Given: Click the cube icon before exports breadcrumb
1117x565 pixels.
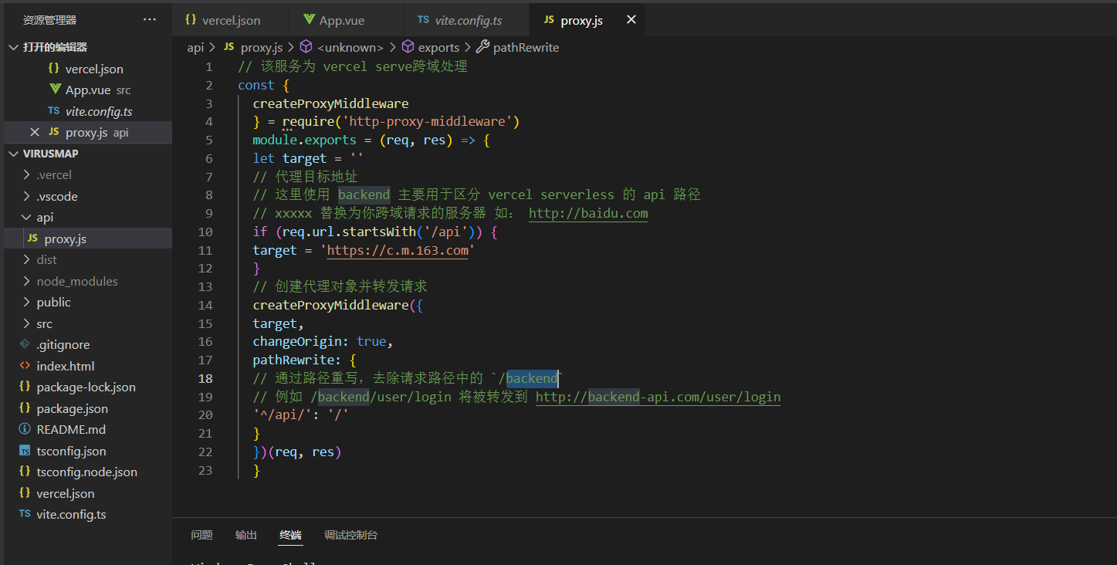Looking at the screenshot, I should tap(408, 47).
